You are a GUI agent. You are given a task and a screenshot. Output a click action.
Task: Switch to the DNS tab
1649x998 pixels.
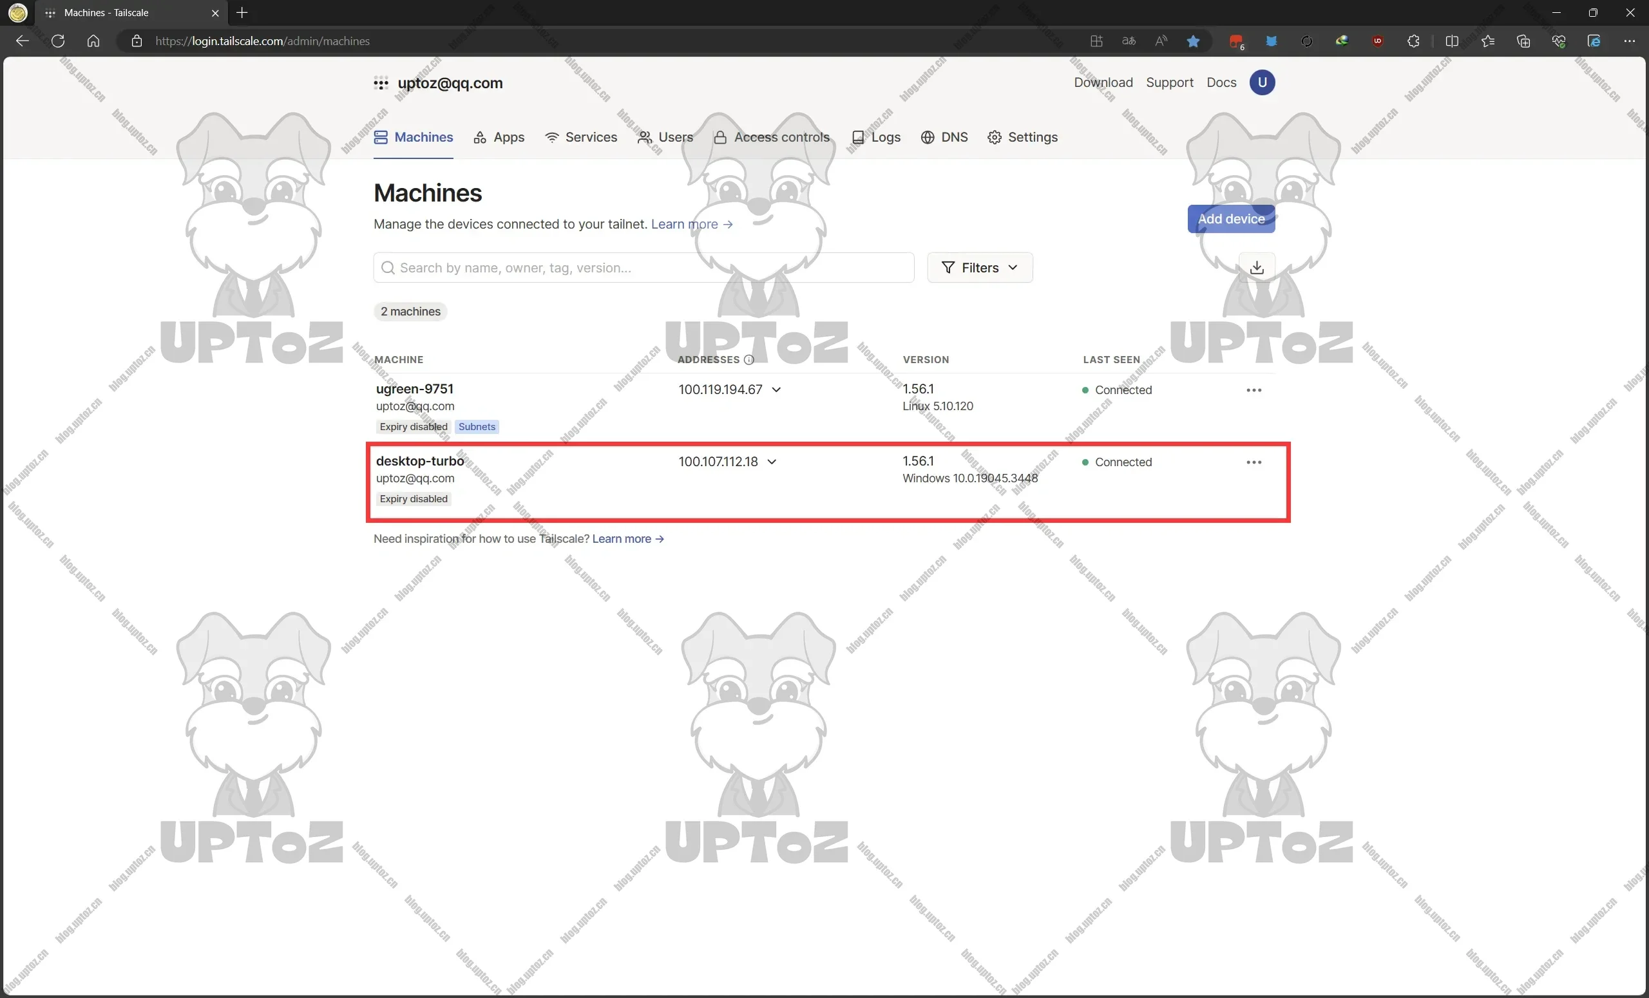tap(944, 137)
